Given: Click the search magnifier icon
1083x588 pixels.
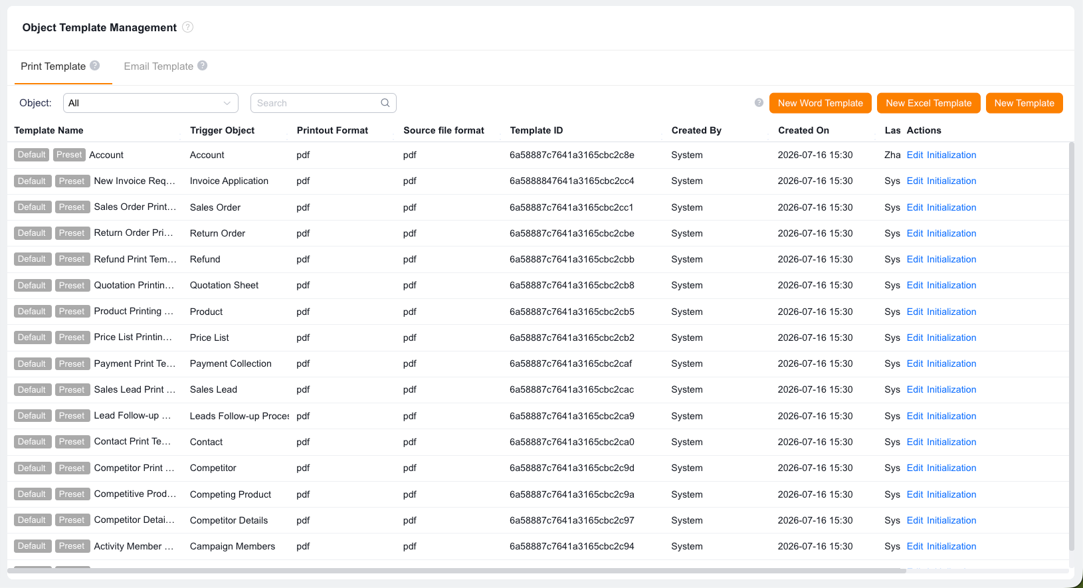Looking at the screenshot, I should [385, 103].
